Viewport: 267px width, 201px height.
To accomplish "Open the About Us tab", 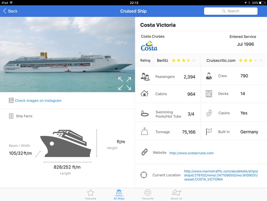I will click(177, 195).
